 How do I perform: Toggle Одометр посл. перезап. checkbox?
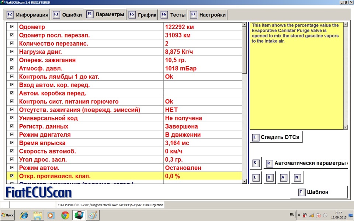pos(12,35)
